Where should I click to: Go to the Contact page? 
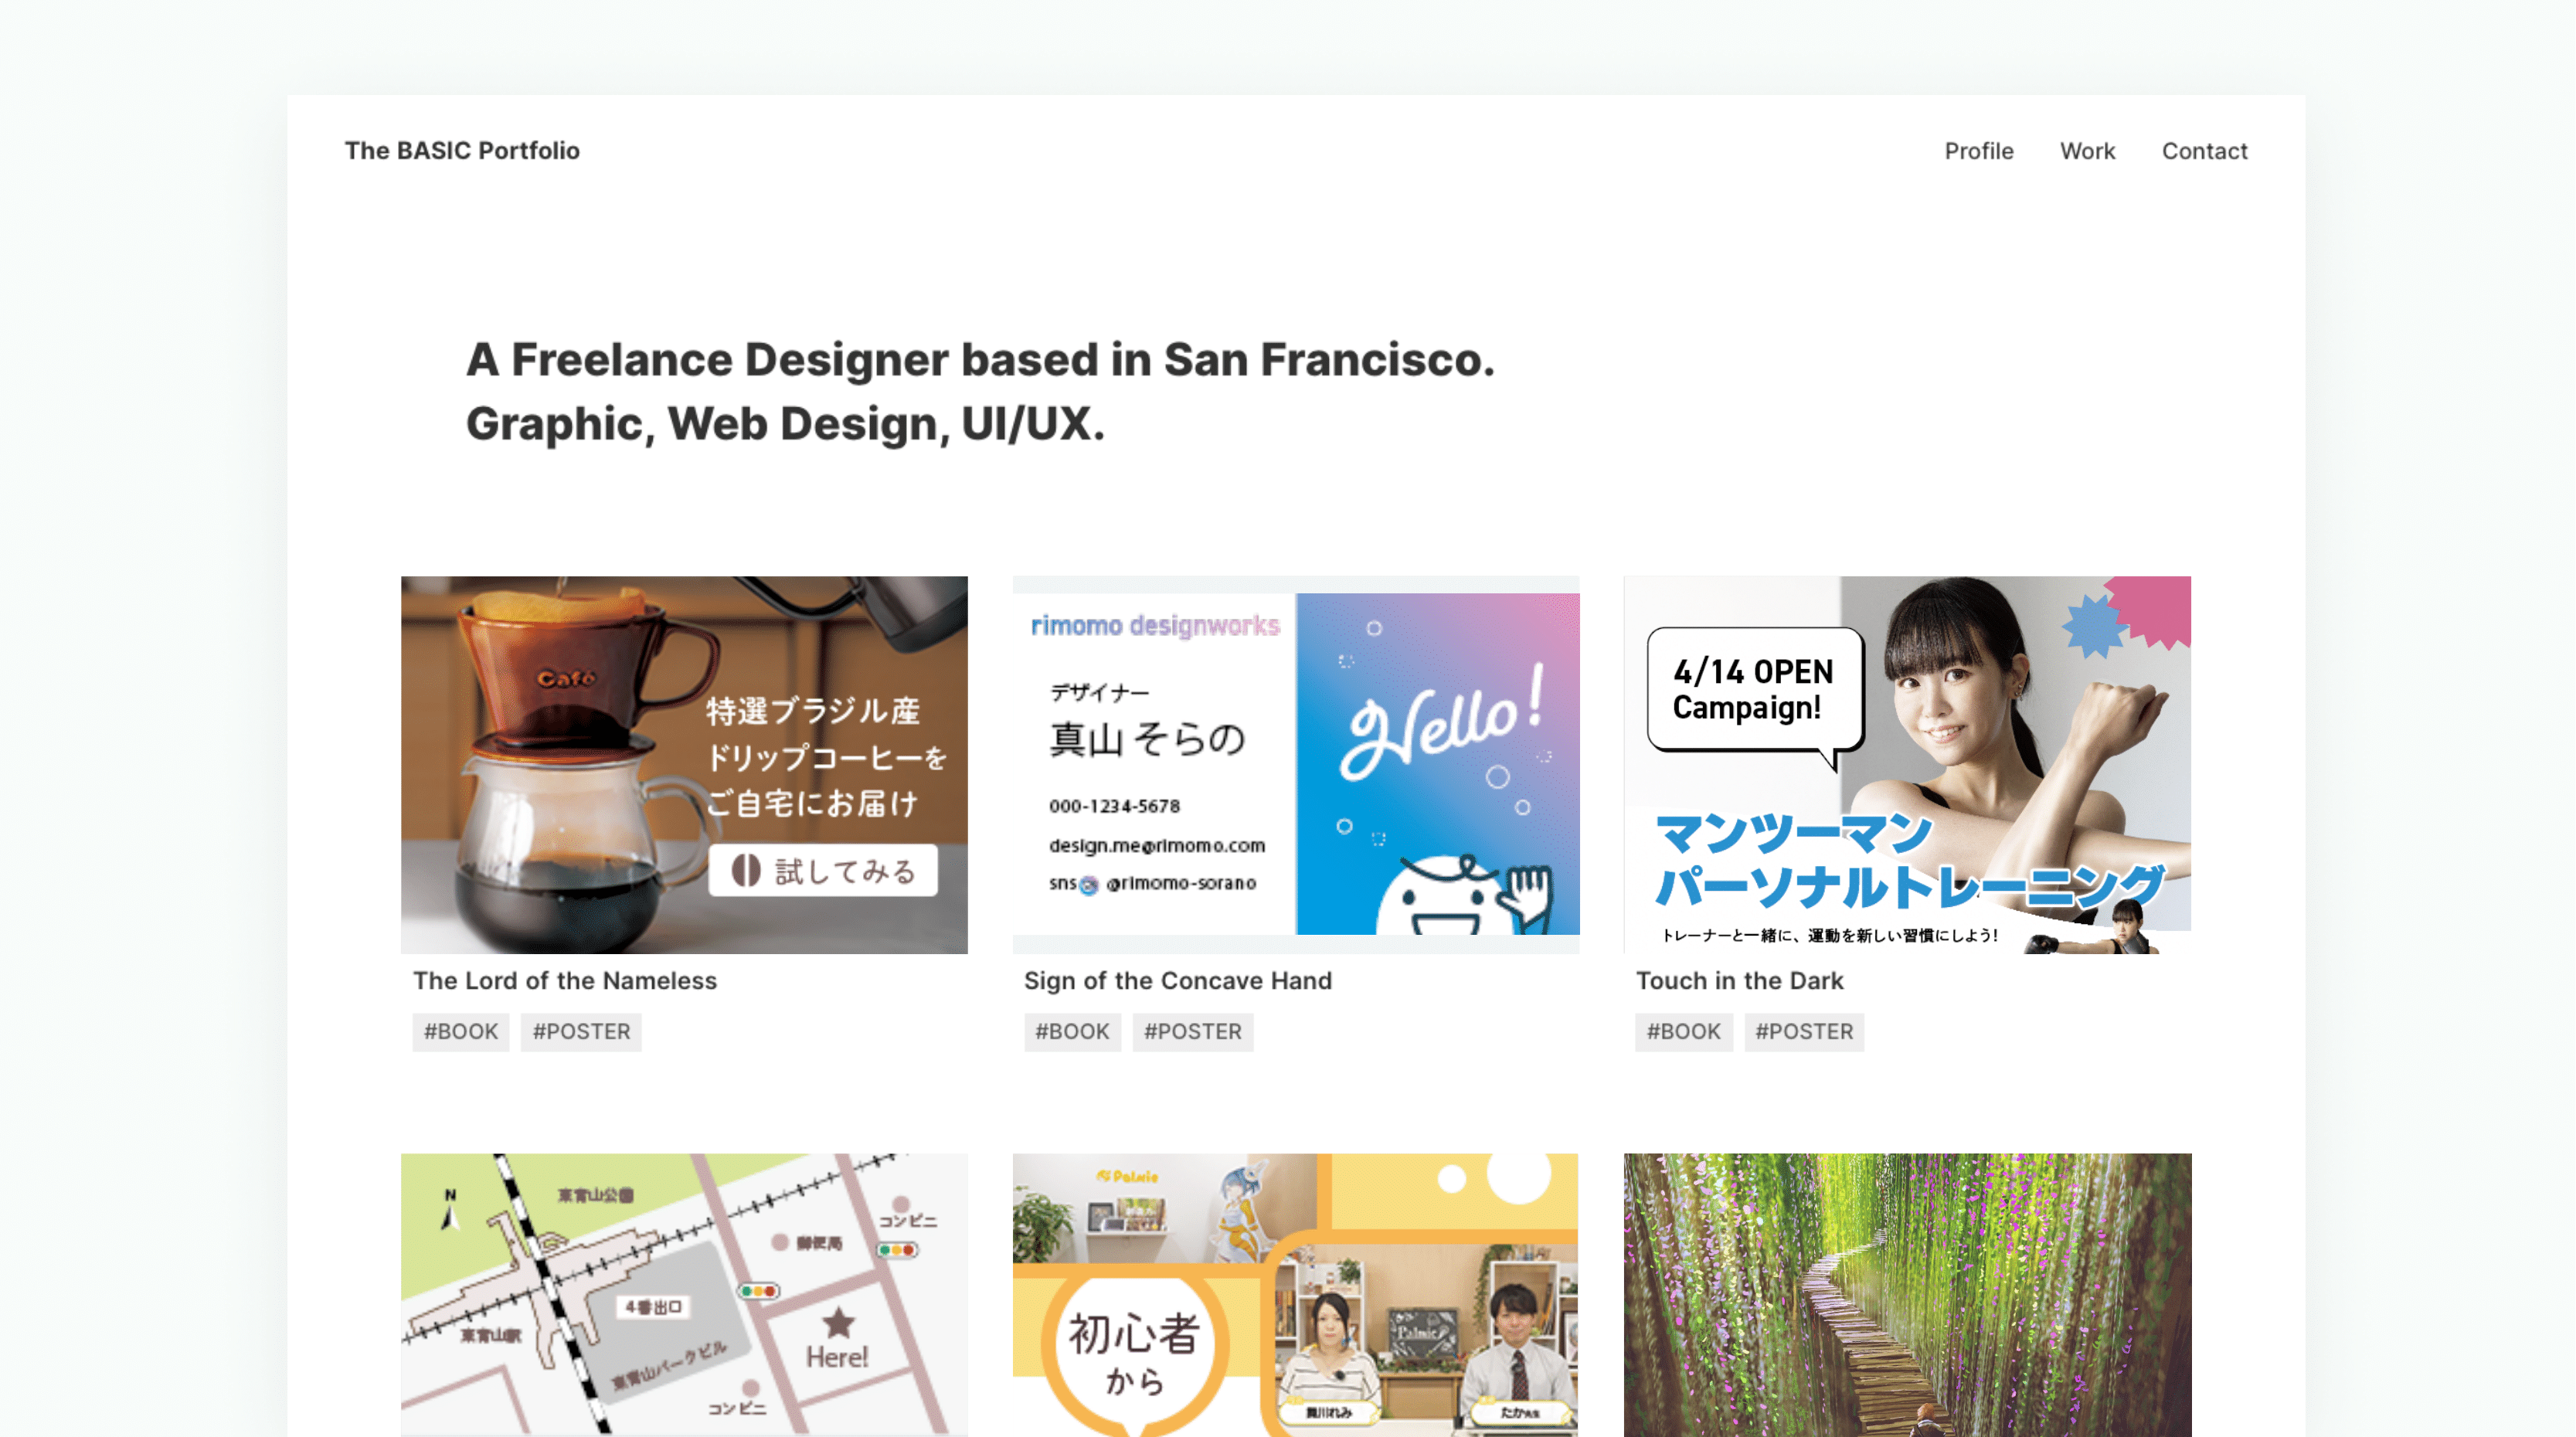(x=2204, y=151)
